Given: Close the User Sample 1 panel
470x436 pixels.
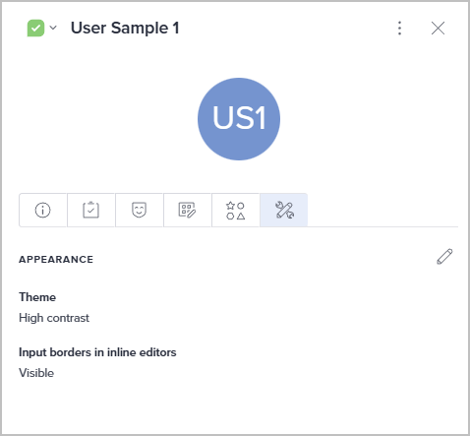Looking at the screenshot, I should (438, 29).
